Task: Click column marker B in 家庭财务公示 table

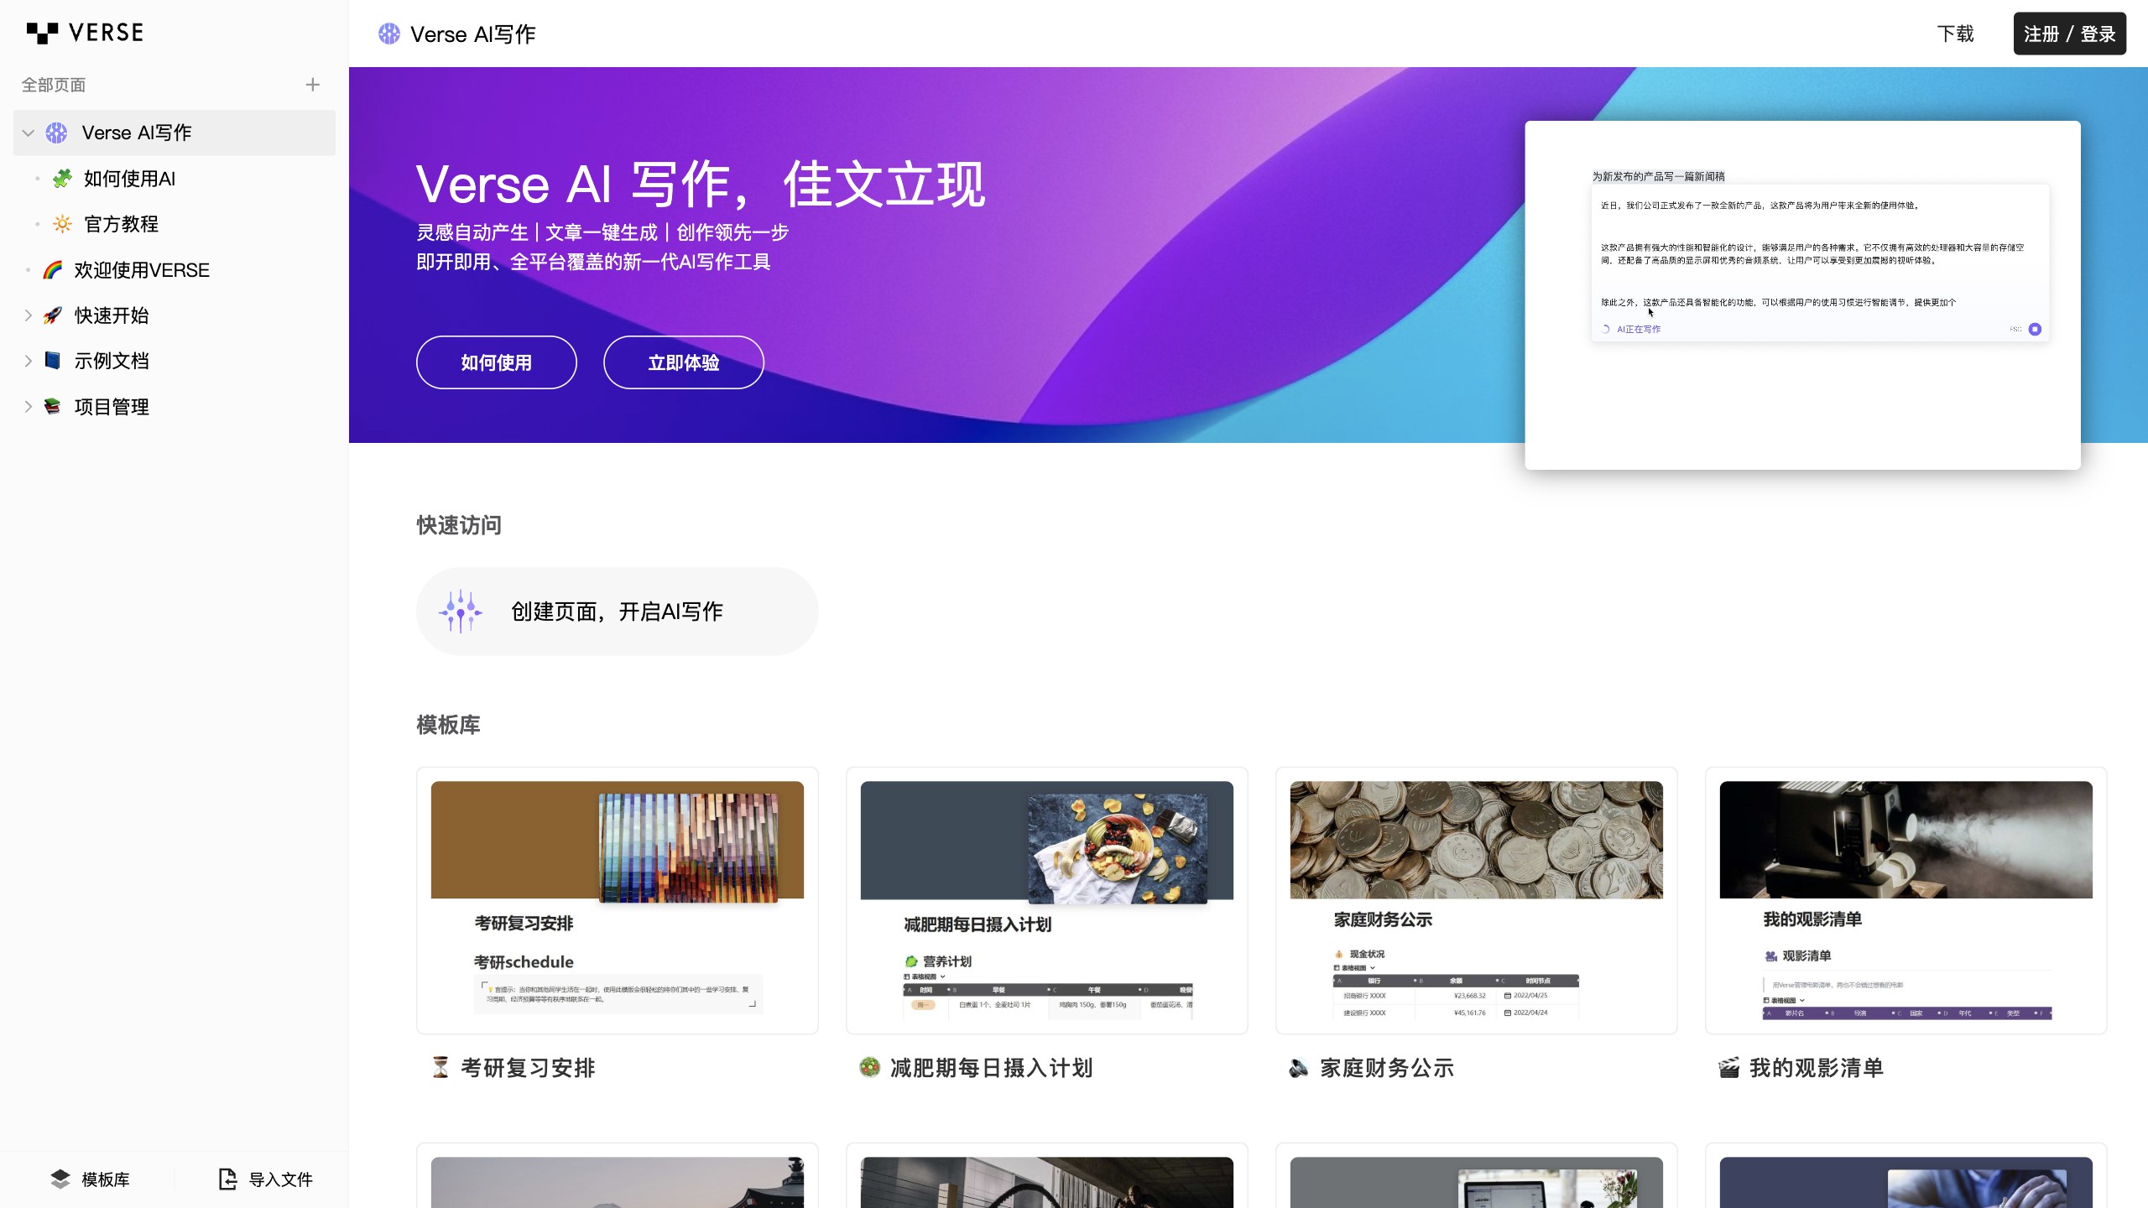Action: [1421, 981]
